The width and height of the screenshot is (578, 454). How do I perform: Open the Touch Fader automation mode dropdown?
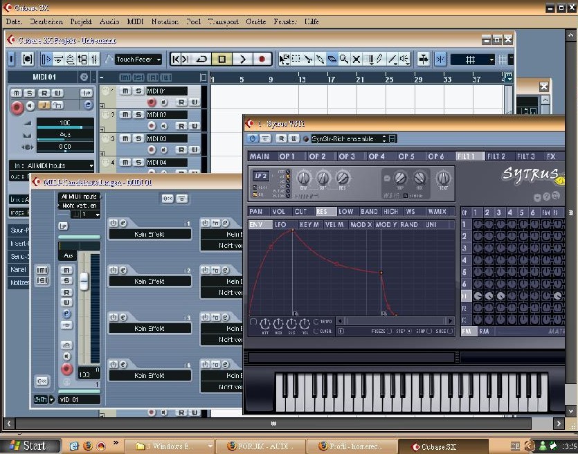pos(138,59)
